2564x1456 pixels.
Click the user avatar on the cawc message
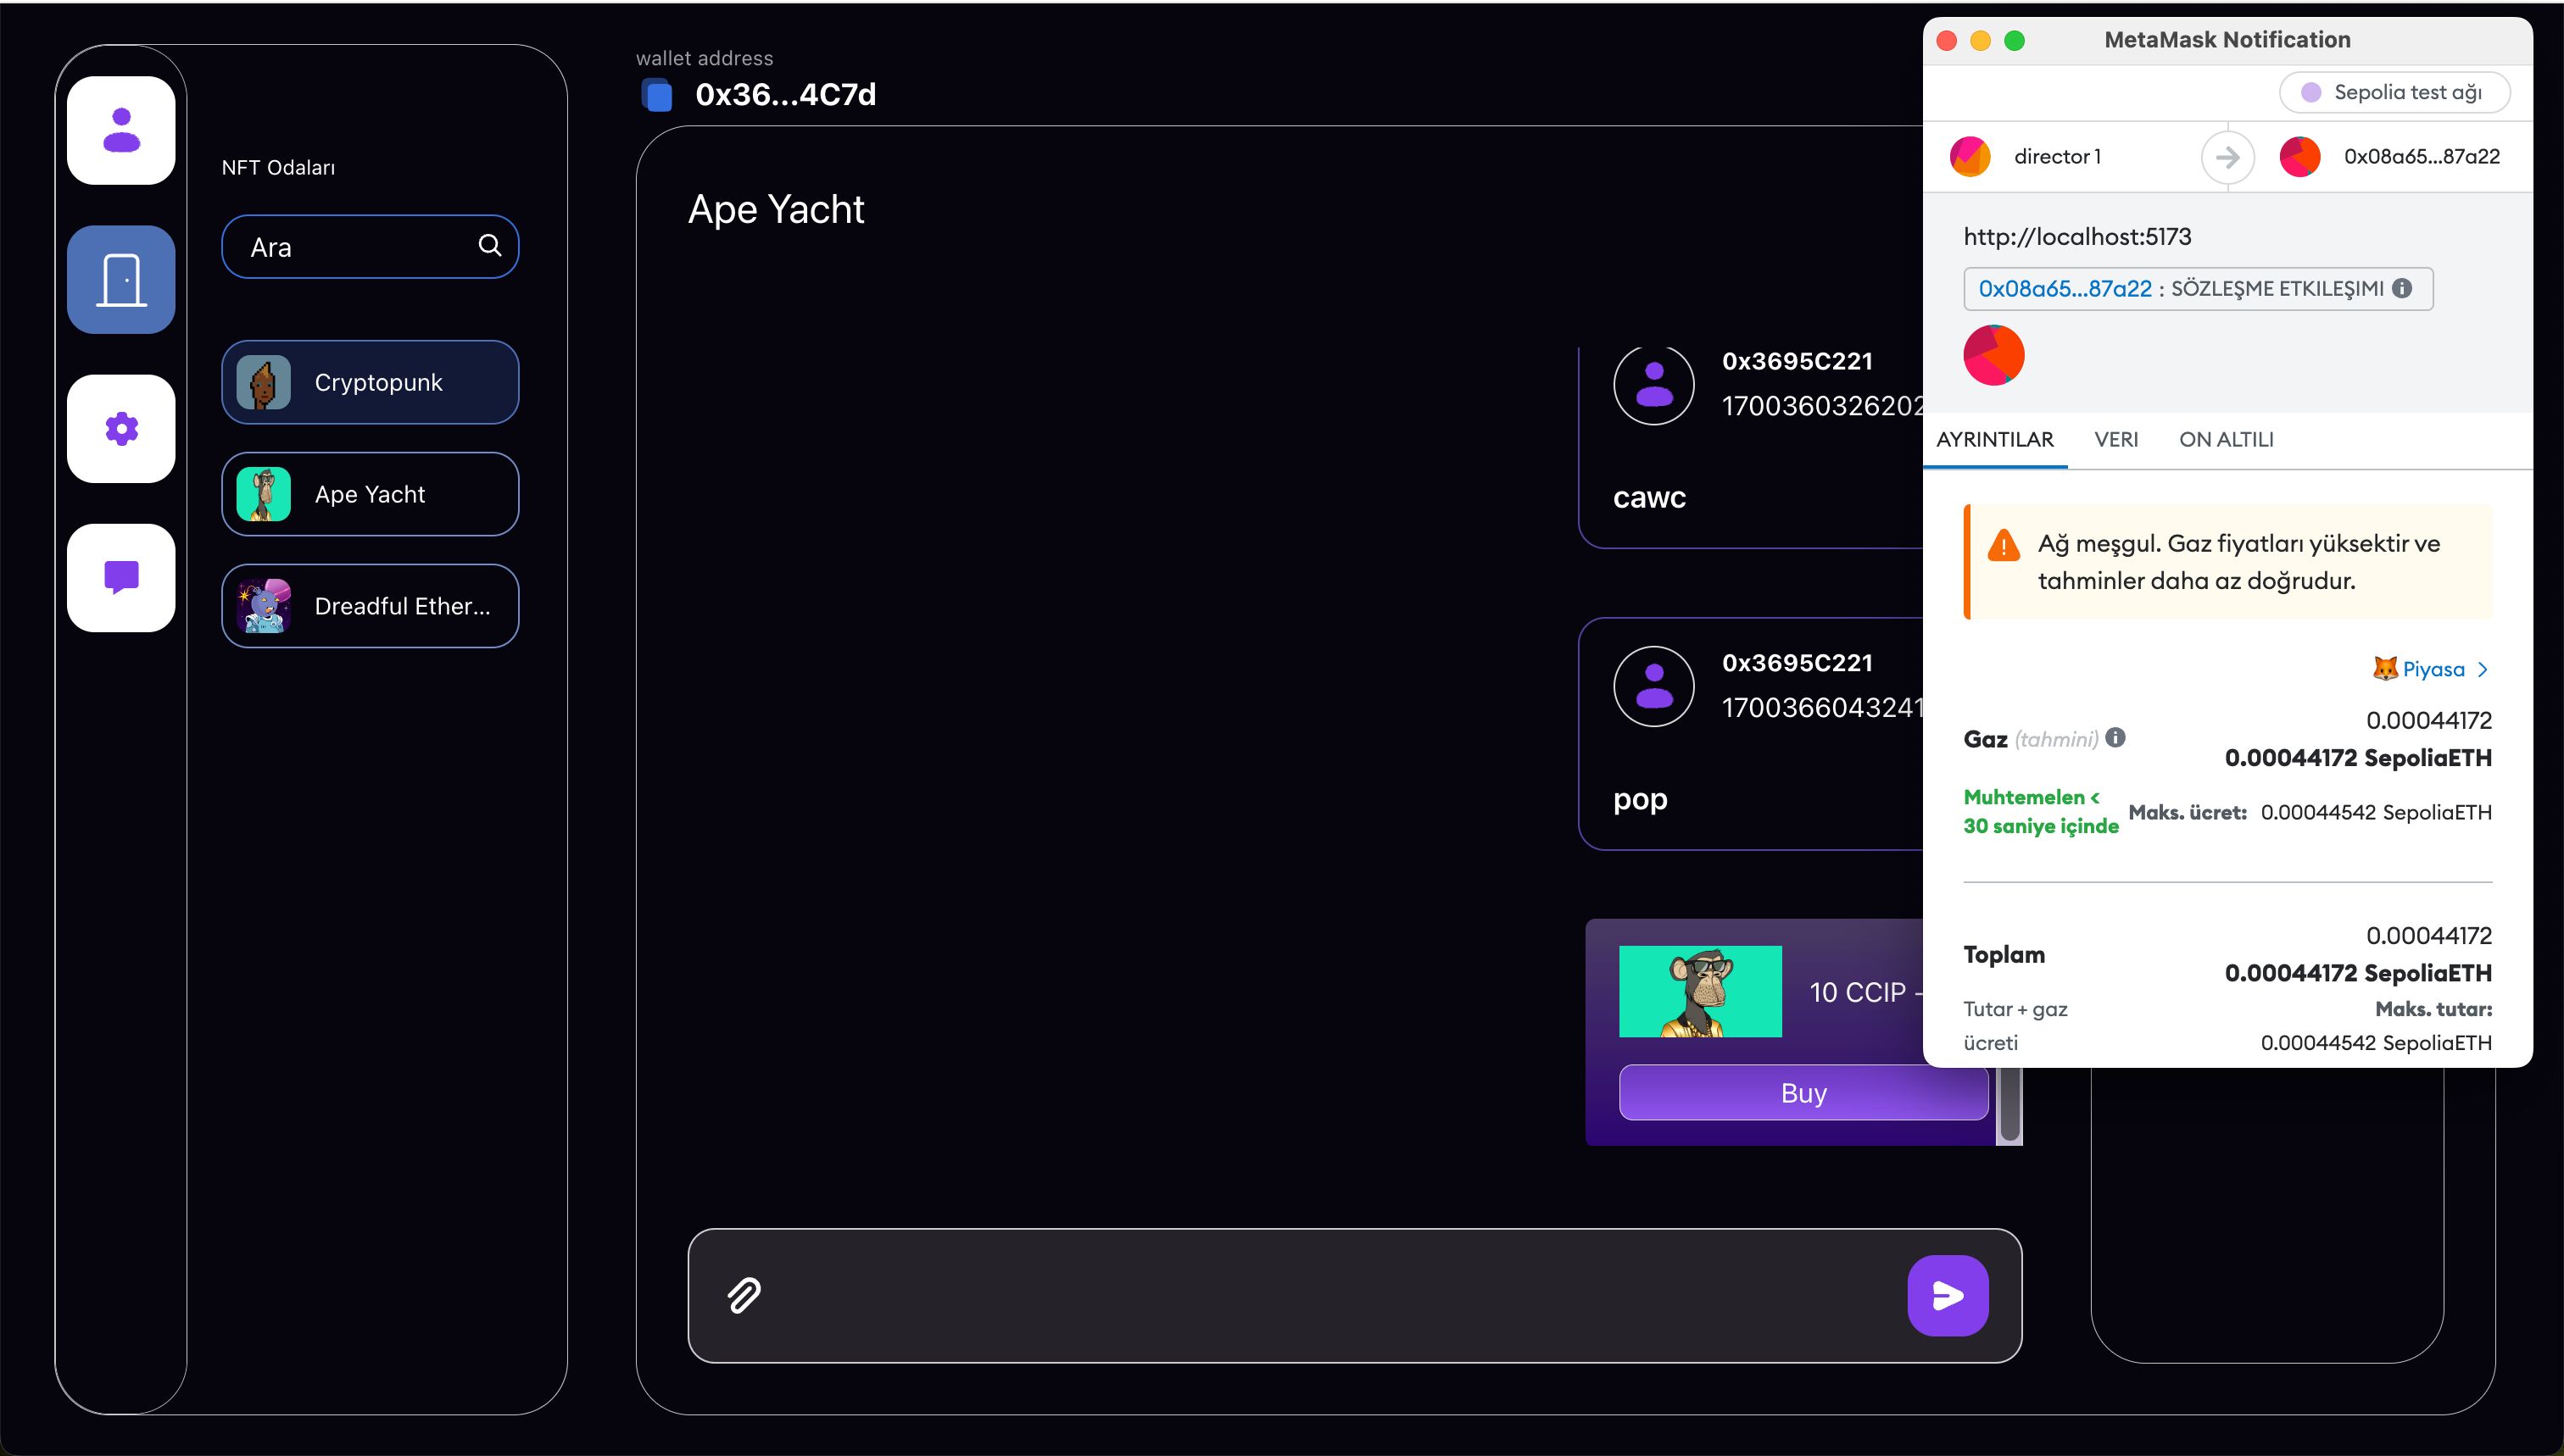[1653, 384]
